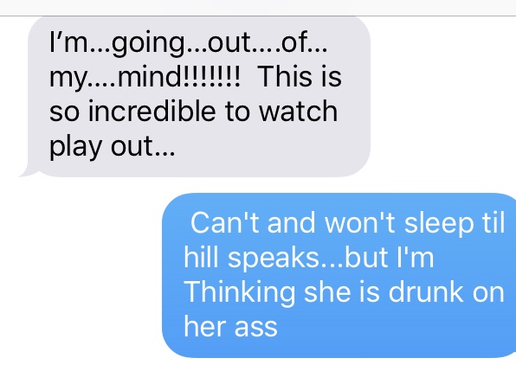Click "her ass" at end of blue message
This screenshot has width=516, height=371.
point(230,327)
